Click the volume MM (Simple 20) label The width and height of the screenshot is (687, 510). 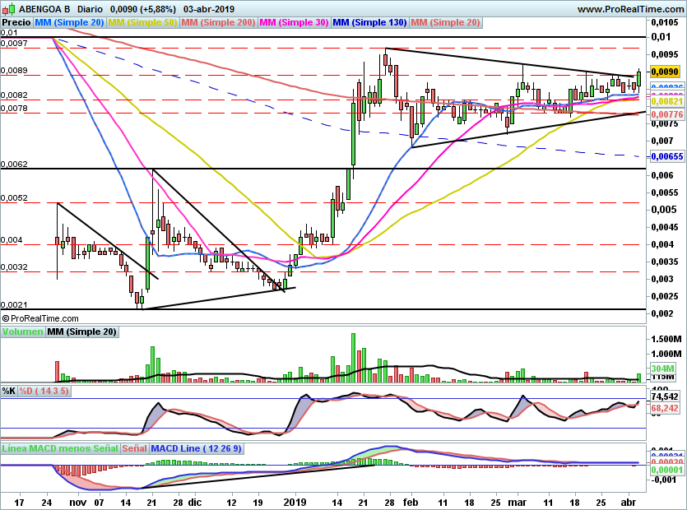[82, 331]
